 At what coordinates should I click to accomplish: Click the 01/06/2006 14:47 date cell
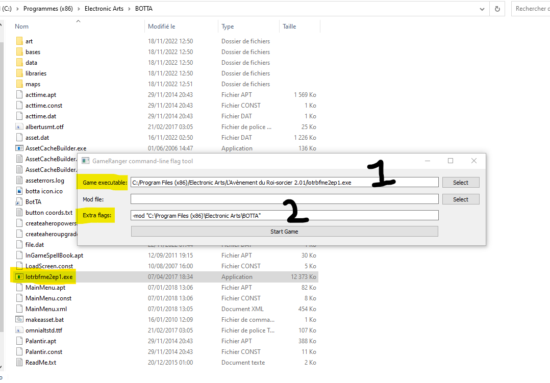(170, 148)
